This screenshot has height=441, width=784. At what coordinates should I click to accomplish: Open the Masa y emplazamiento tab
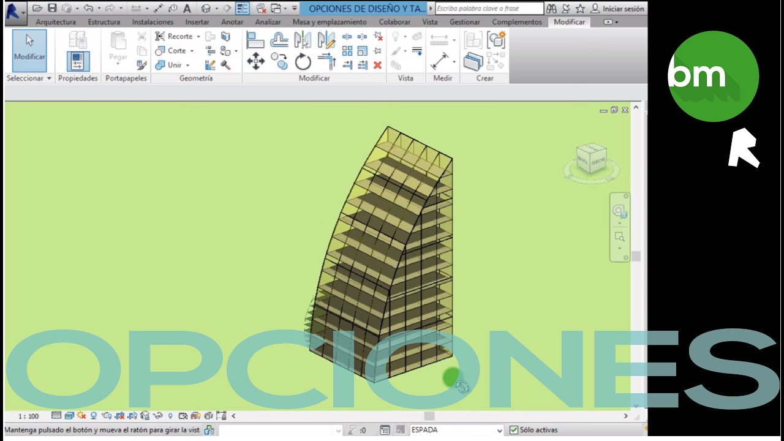point(330,22)
